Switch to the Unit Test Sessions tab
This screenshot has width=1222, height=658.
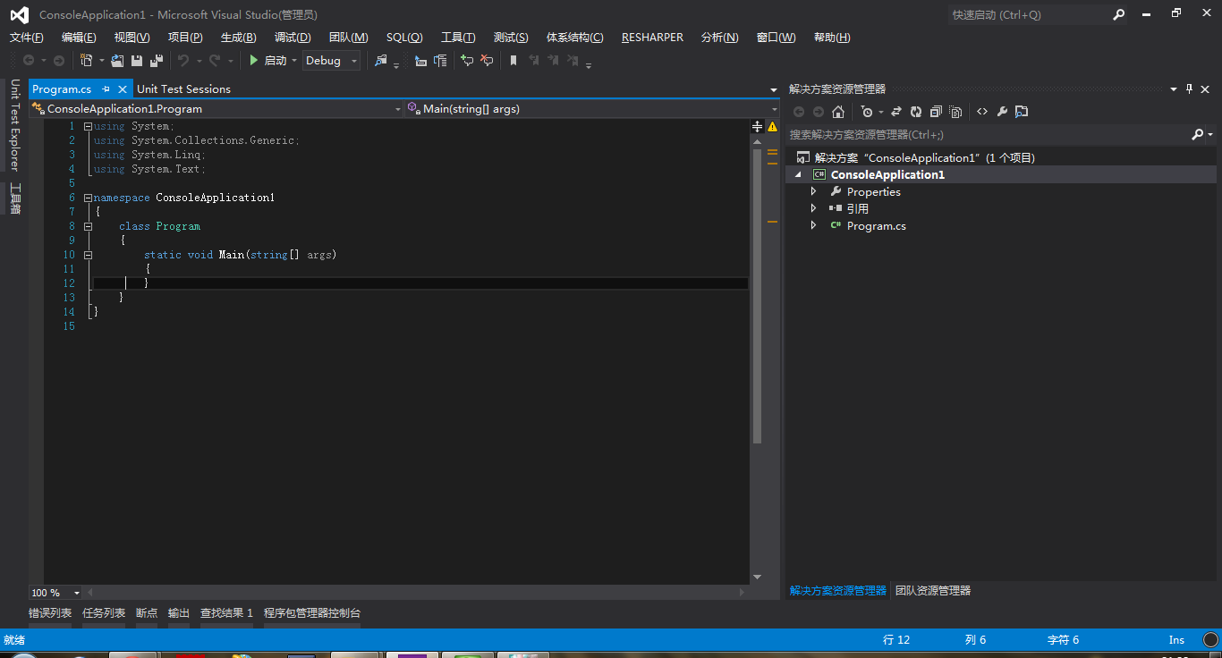(183, 89)
